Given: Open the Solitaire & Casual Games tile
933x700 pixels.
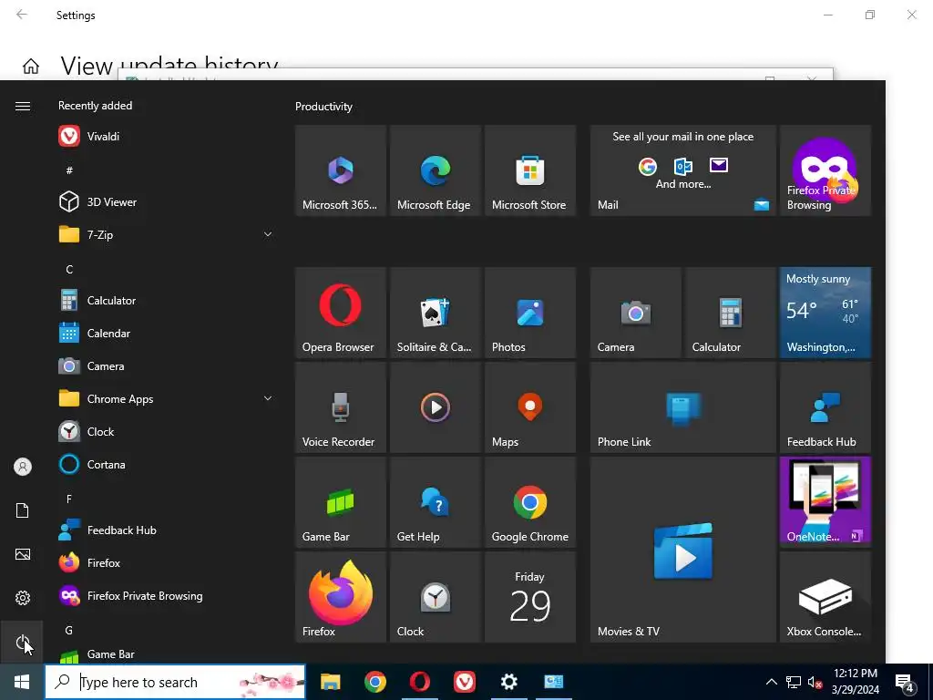Looking at the screenshot, I should click(x=435, y=313).
